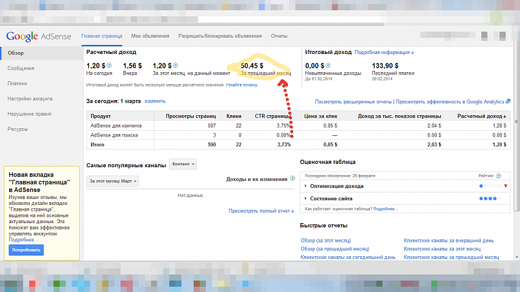Open quick report Обзор (за прошедший месяц)
The height and width of the screenshot is (292, 520).
click(335, 248)
